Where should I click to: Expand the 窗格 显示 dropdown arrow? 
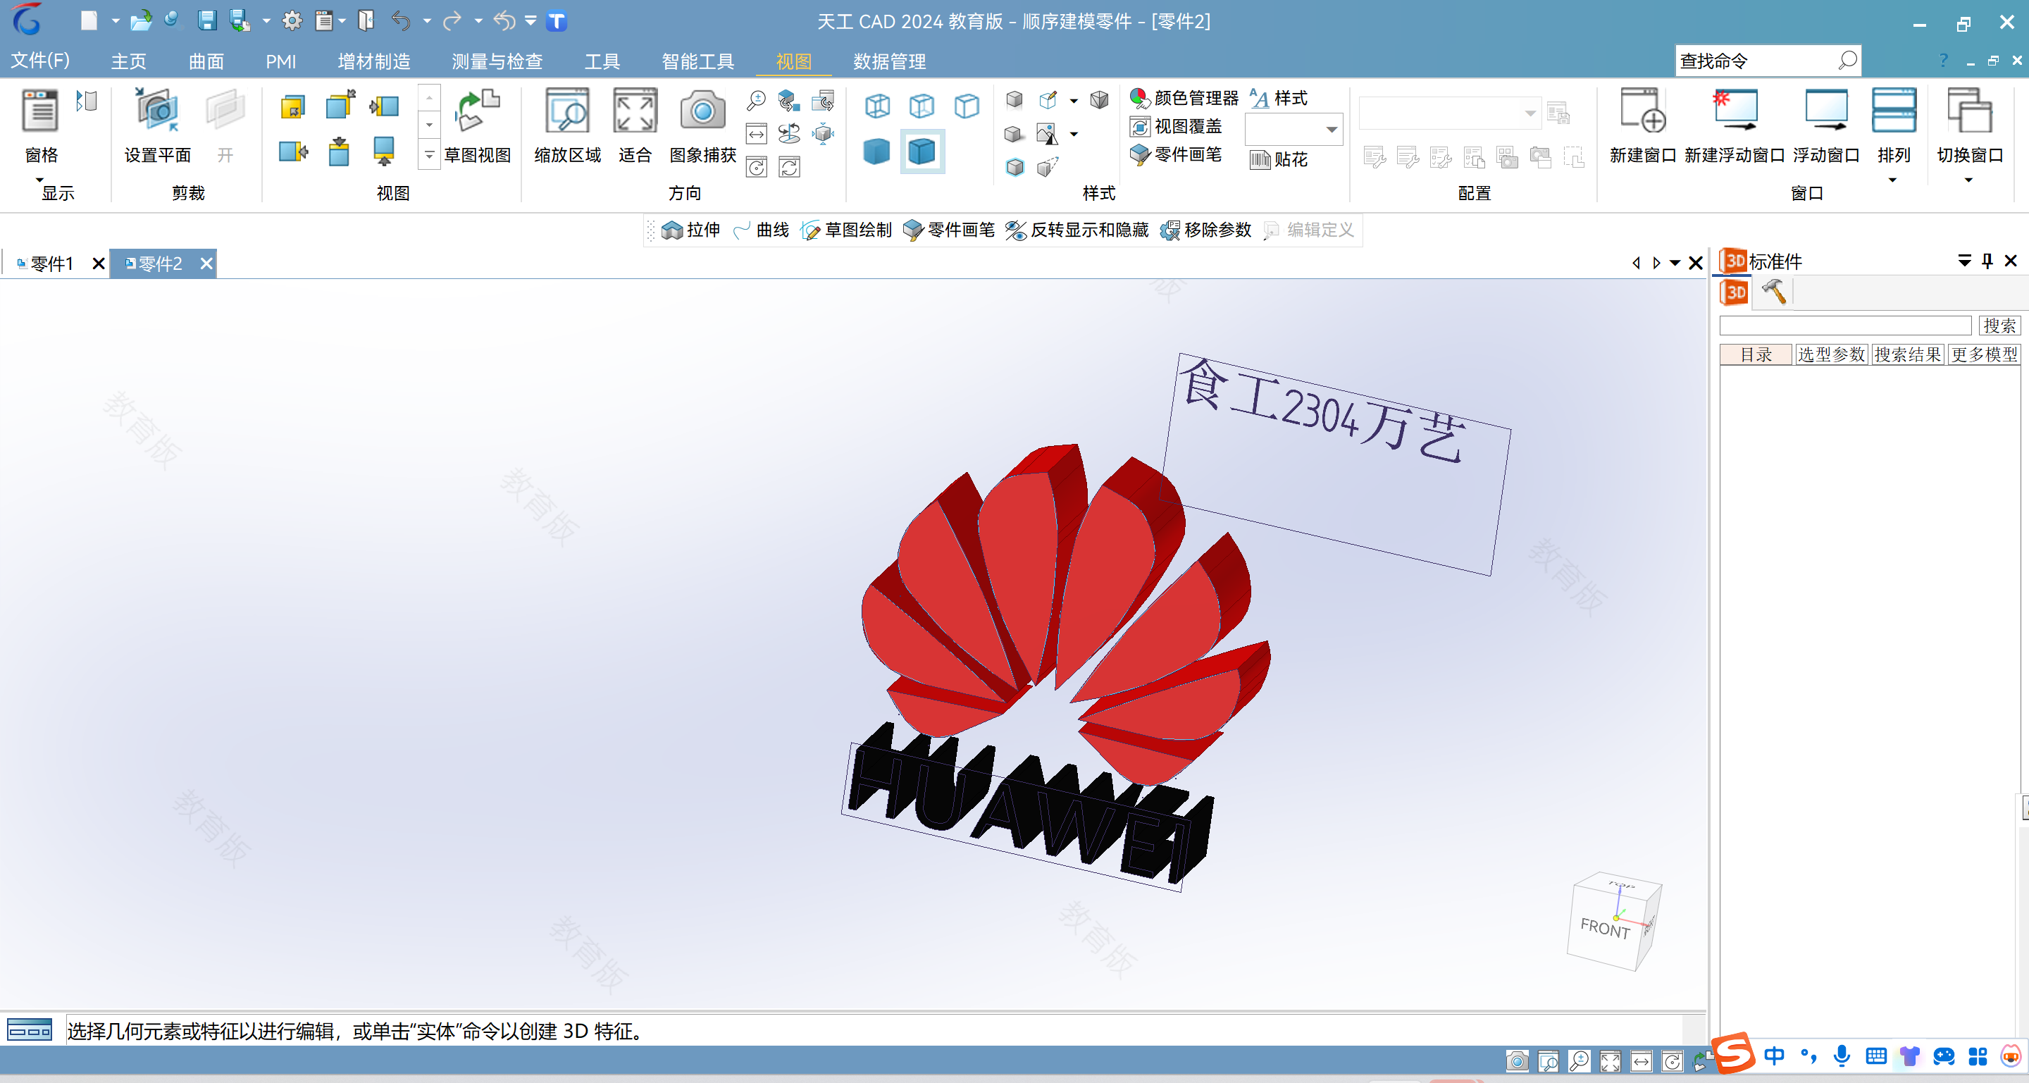point(39,180)
